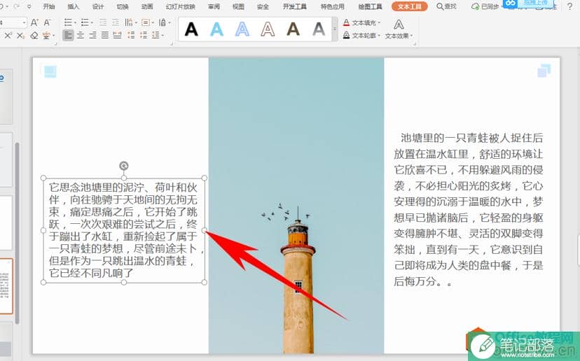Image resolution: width=580 pixels, height=361 pixels.
Task: Redo the last action
Action: click(16, 6)
